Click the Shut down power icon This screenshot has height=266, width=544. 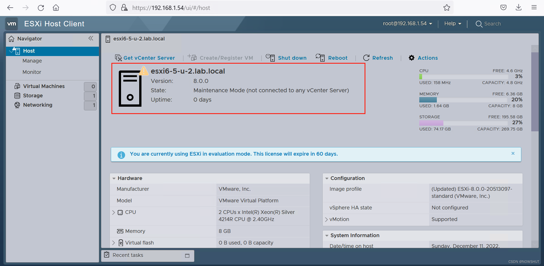tap(270, 57)
